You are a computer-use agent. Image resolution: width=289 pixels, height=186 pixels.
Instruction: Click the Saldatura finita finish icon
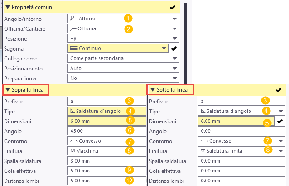click(x=203, y=151)
